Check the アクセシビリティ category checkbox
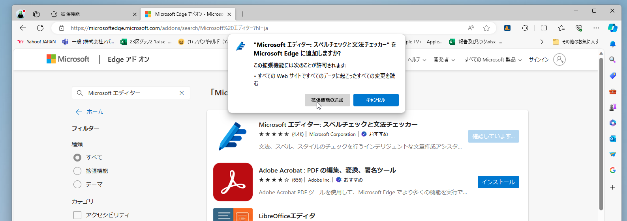This screenshot has height=221, width=627. point(77,215)
